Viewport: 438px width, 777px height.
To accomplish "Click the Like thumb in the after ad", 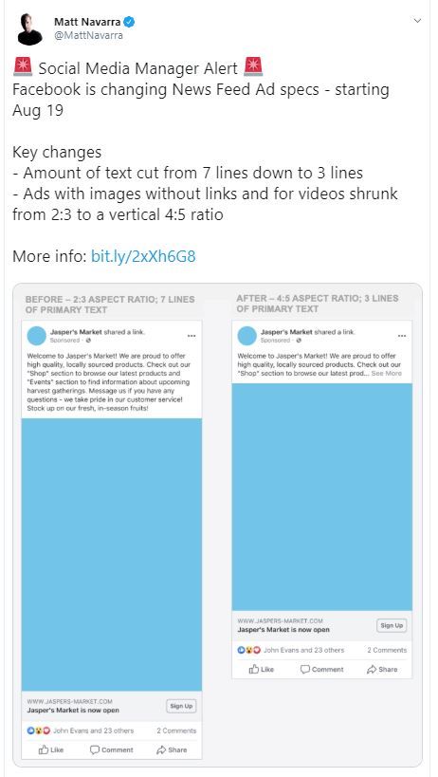I will point(254,669).
